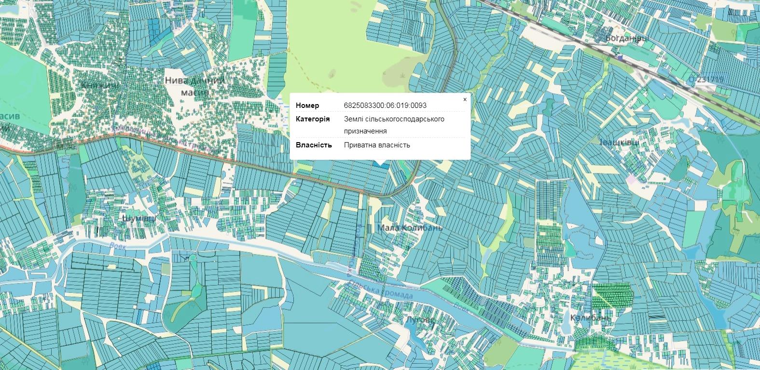Click the 'Землі сільськогосподарського призначення' category value
This screenshot has height=370, width=760.
394,125
